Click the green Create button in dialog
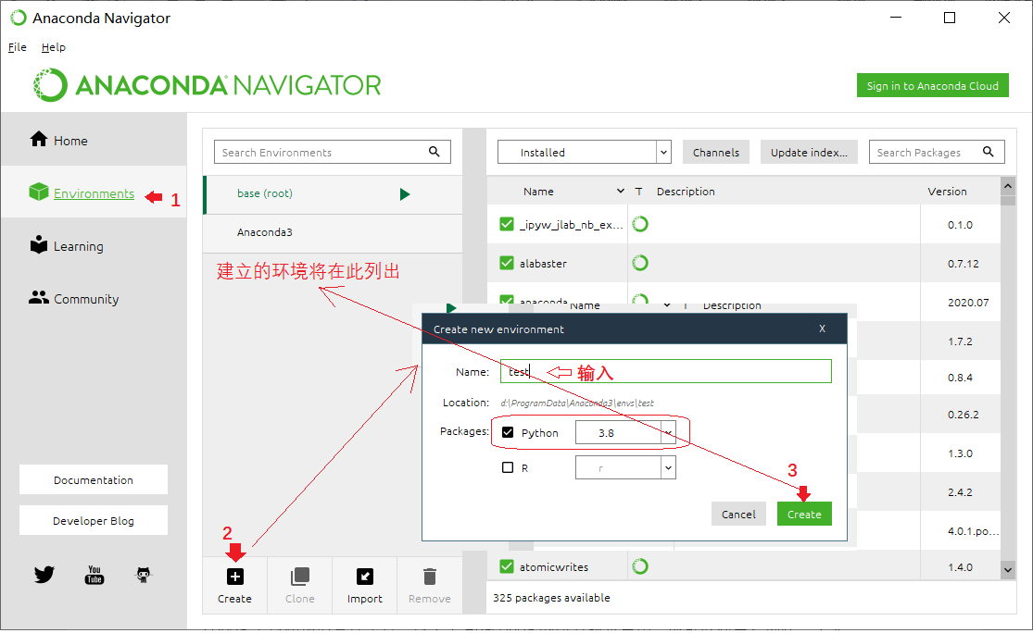The width and height of the screenshot is (1033, 633). (804, 514)
